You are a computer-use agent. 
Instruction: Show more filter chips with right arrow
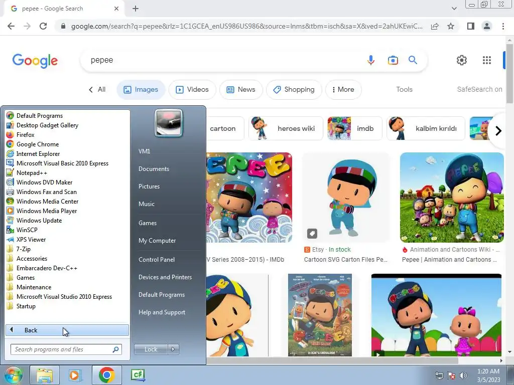498,131
